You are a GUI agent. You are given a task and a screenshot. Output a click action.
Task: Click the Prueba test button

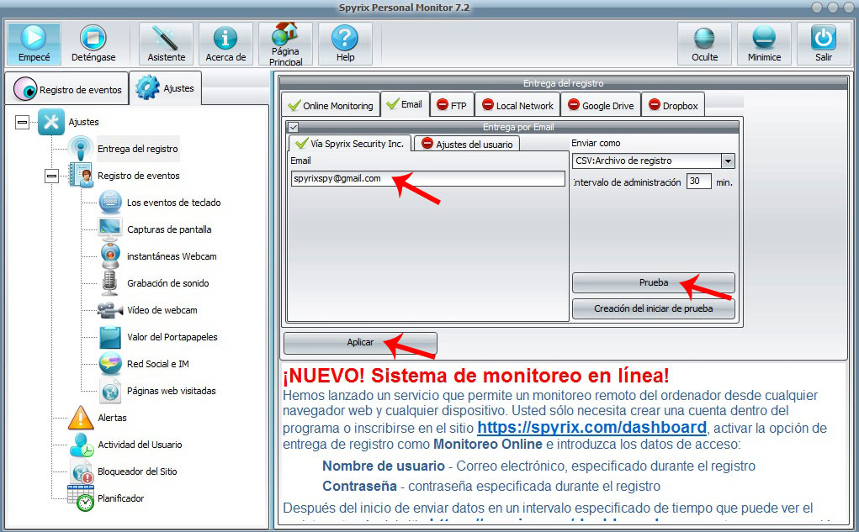point(654,282)
